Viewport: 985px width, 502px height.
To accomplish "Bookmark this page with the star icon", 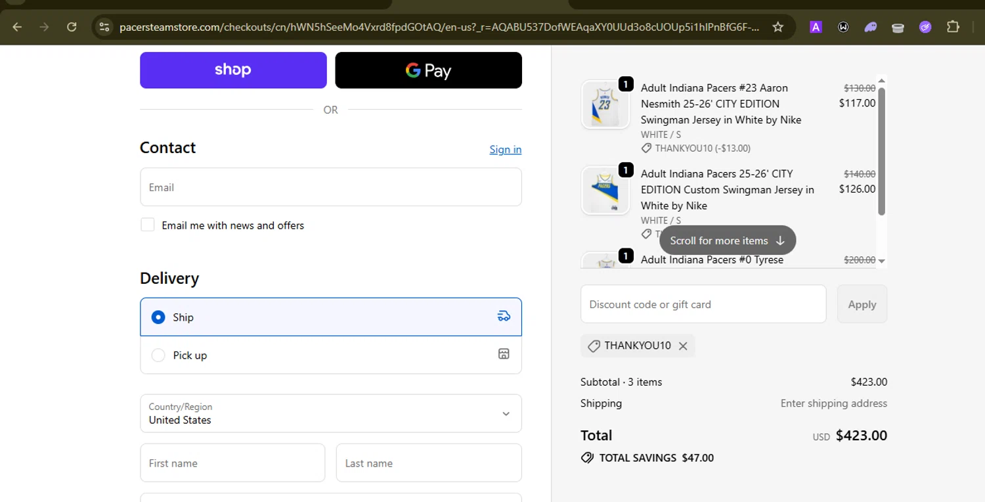I will (x=778, y=27).
